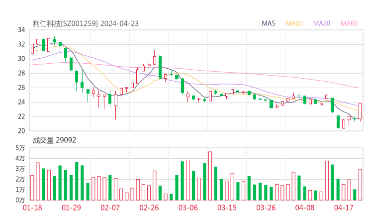Toggle the MA5 legend label

pos(269,23)
